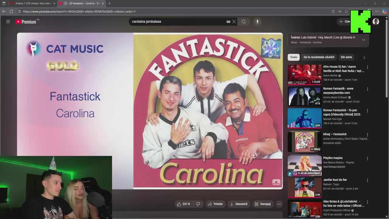Open Te pun capra video thumbnail

305,118
